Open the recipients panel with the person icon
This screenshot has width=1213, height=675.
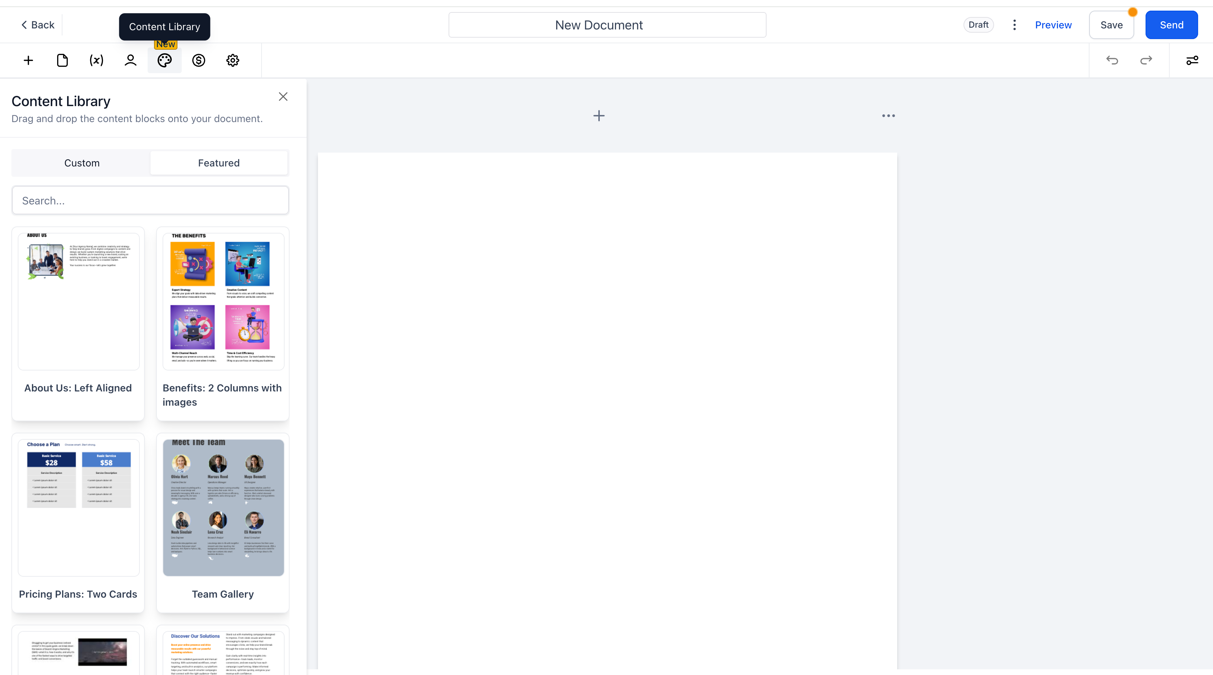click(x=130, y=60)
